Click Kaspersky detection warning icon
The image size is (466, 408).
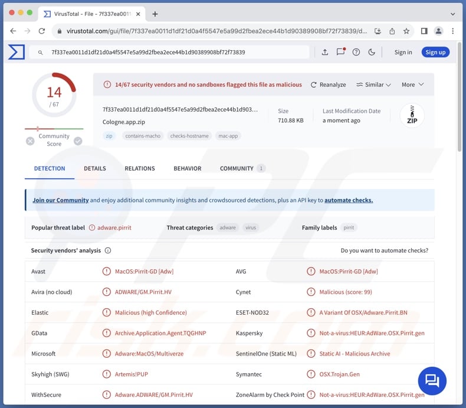pos(311,333)
